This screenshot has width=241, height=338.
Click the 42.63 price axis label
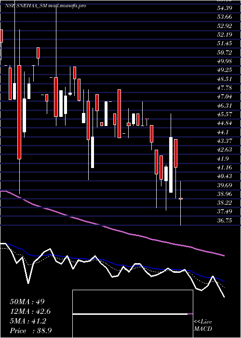tap(224, 150)
